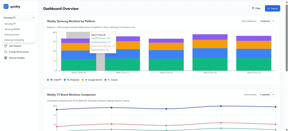Click the 'ChatGPT Mentions : 89' tooltip line
Viewport: 288px width, 131px height.
(x=100, y=38)
